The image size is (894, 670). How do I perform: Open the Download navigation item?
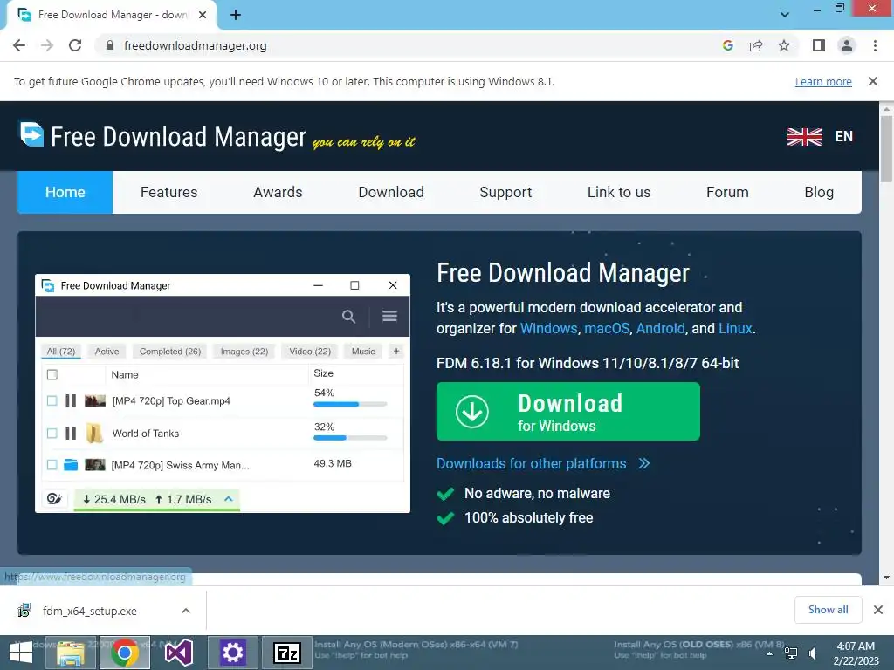click(x=391, y=193)
